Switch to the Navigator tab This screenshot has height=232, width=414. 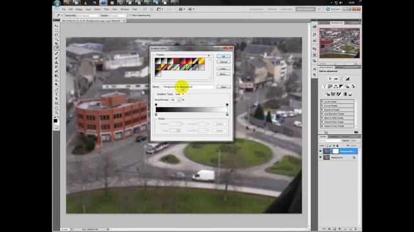(337, 23)
